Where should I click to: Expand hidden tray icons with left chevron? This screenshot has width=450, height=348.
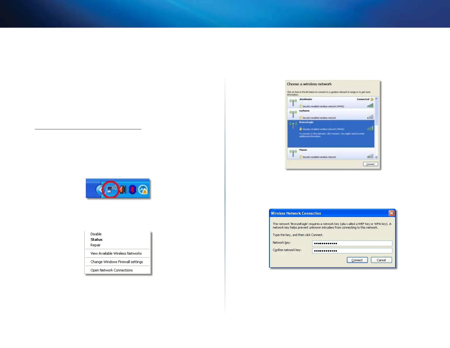click(x=99, y=190)
